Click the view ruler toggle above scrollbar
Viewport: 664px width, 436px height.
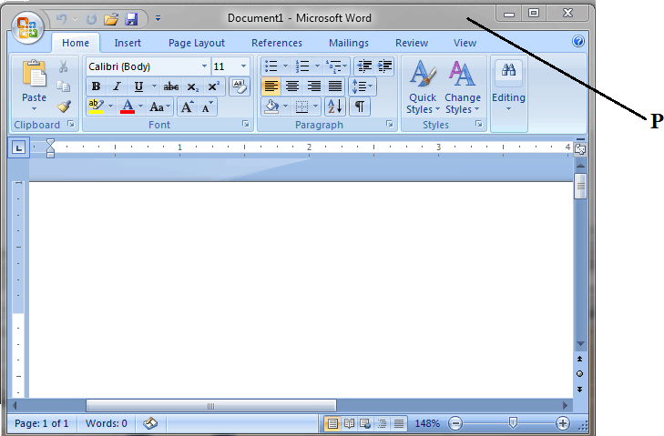(580, 148)
